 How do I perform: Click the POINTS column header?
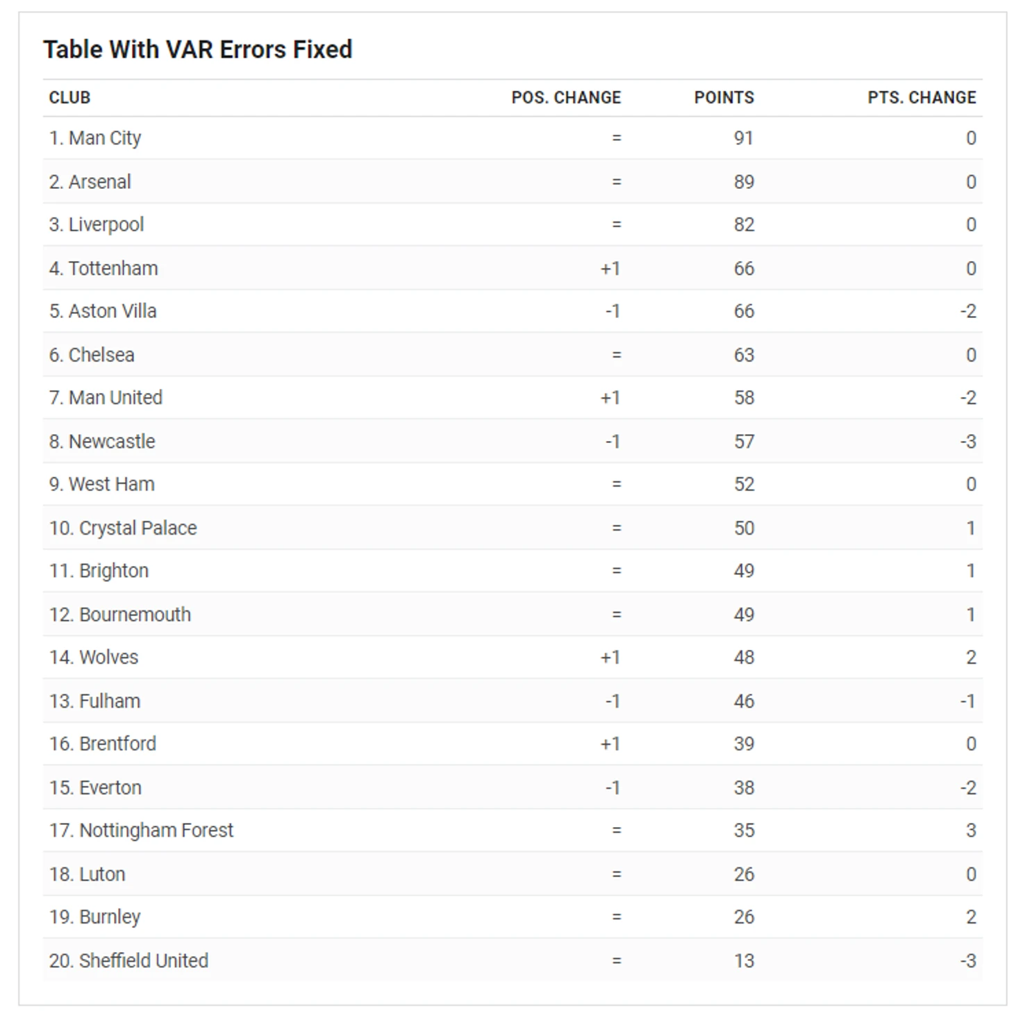click(724, 97)
